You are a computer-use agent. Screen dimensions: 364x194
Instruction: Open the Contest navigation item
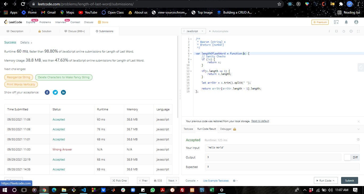click(75, 22)
